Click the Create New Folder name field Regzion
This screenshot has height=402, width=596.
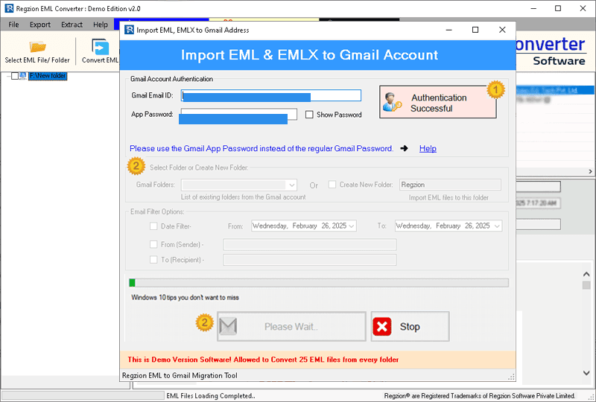point(450,185)
